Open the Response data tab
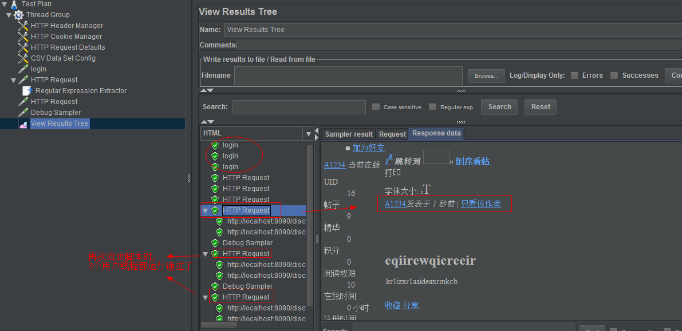Screen dimensions: 682x331 pos(437,133)
